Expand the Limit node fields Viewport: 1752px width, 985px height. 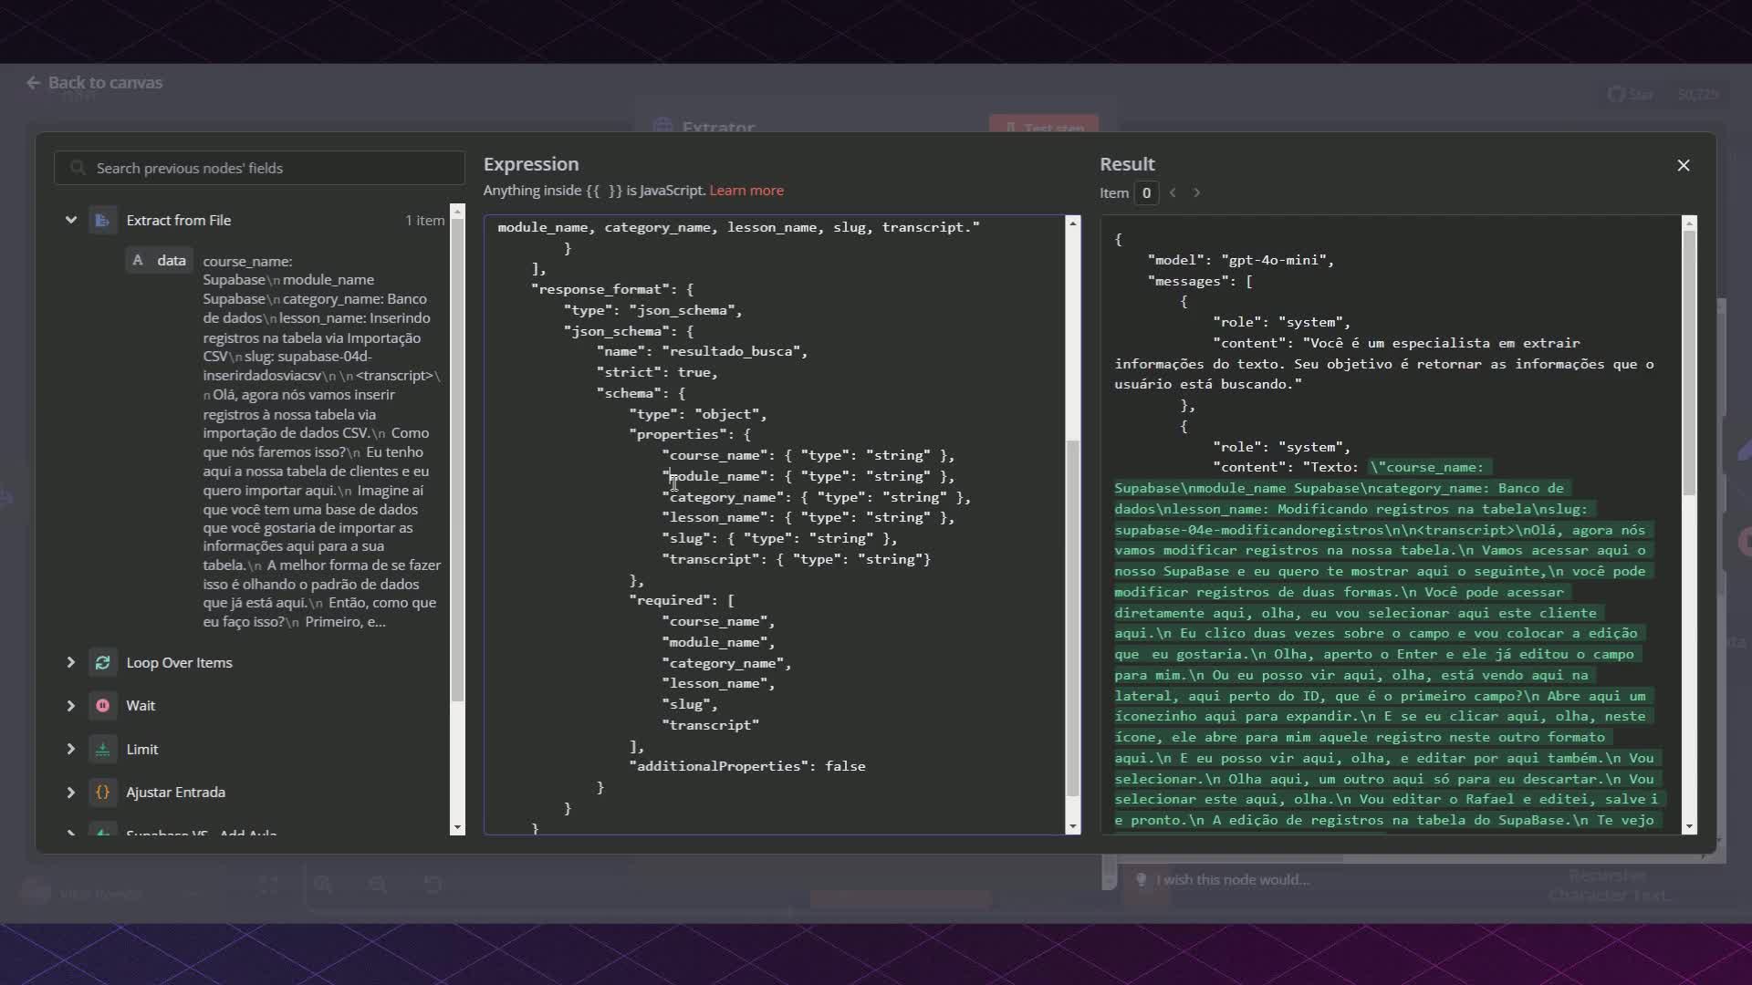pos(70,750)
